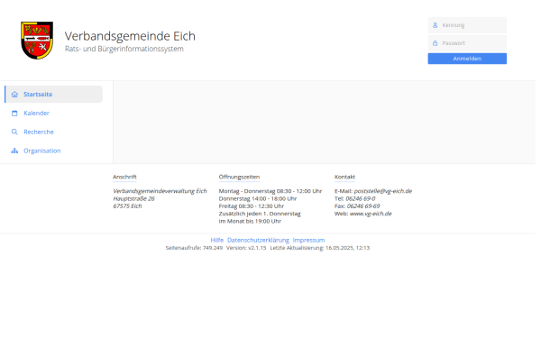Open the Impressum link
This screenshot has height=338, width=541.
pos(308,240)
